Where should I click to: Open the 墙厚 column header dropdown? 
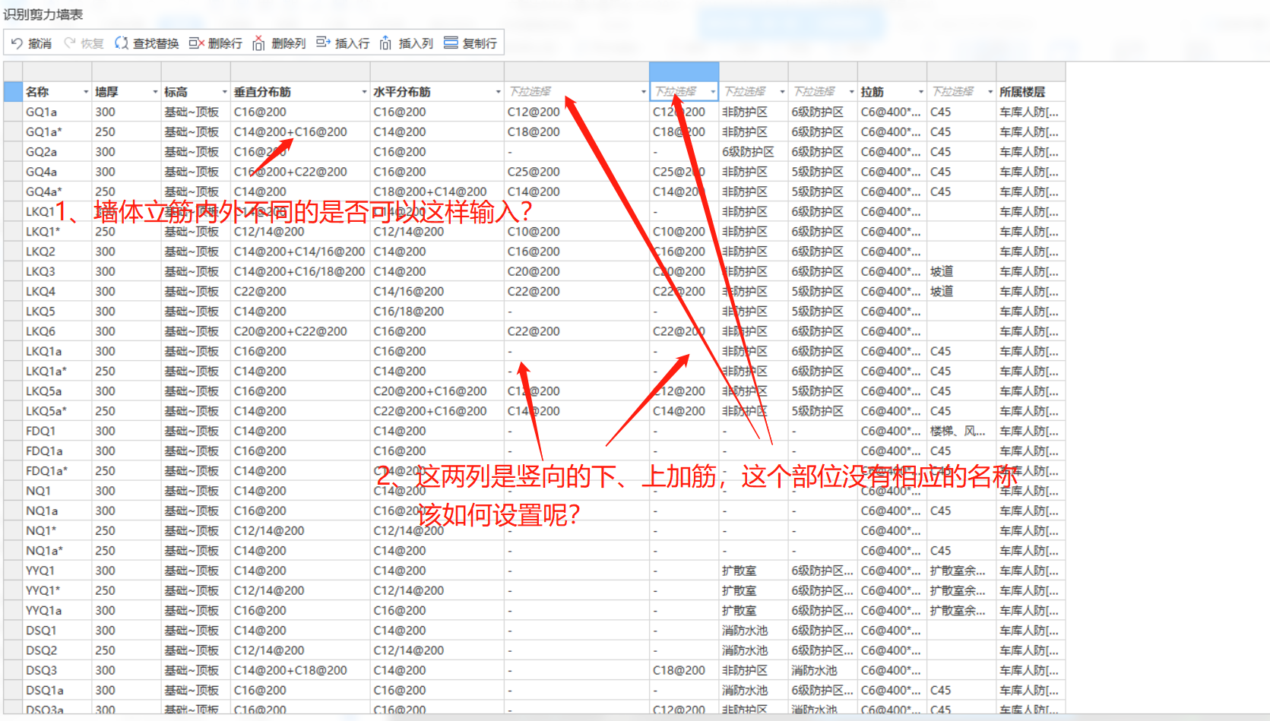point(155,92)
